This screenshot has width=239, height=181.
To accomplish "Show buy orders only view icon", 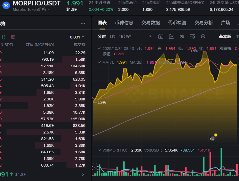I will (x=4, y=37).
